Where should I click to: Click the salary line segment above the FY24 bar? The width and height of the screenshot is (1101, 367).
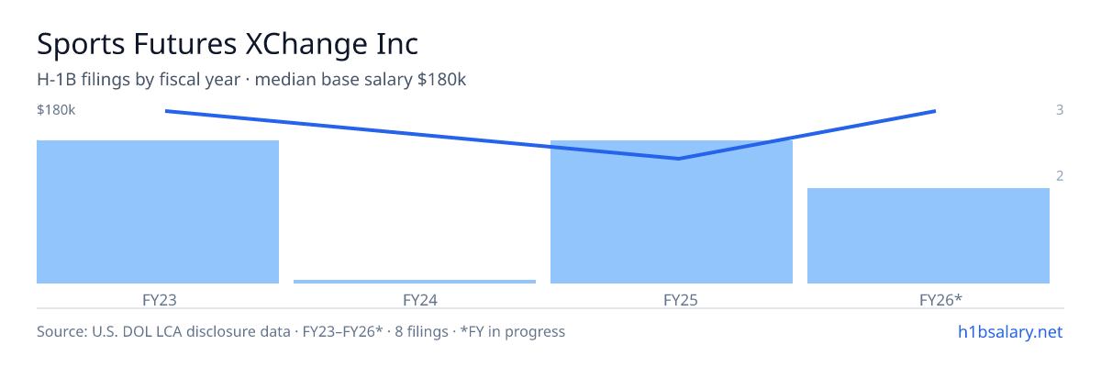415,134
